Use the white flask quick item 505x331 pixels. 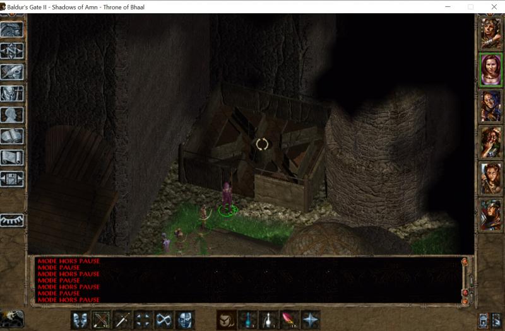point(269,320)
